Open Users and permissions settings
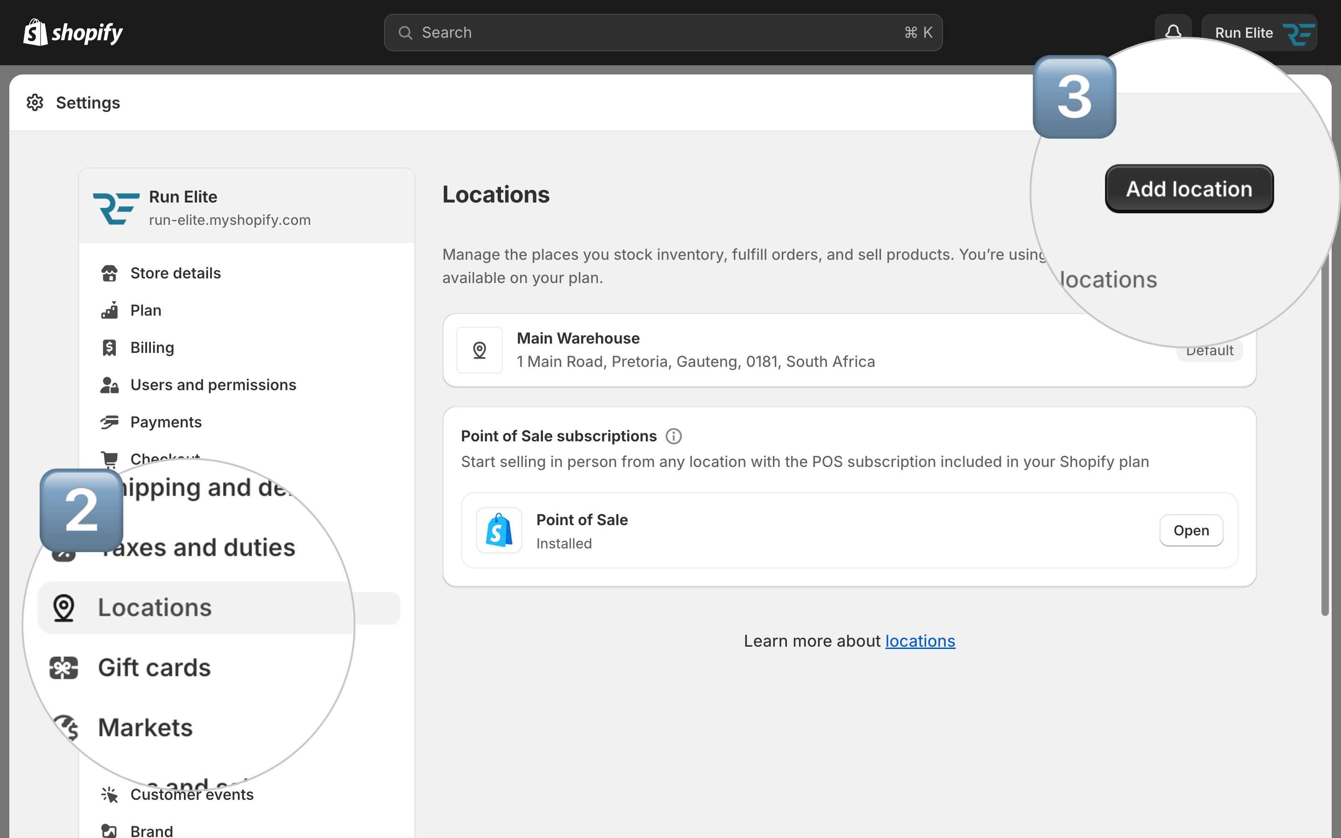 (x=213, y=385)
